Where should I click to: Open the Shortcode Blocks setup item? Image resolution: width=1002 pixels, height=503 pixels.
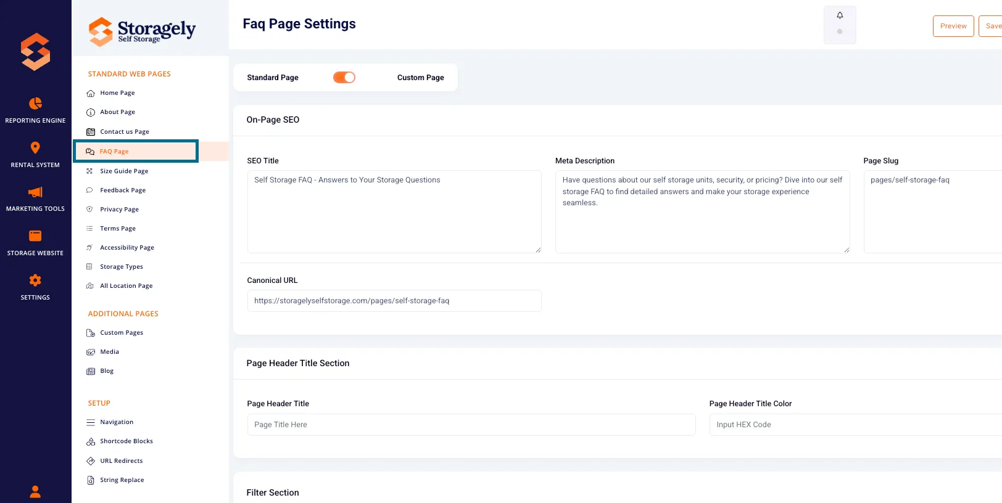click(126, 441)
